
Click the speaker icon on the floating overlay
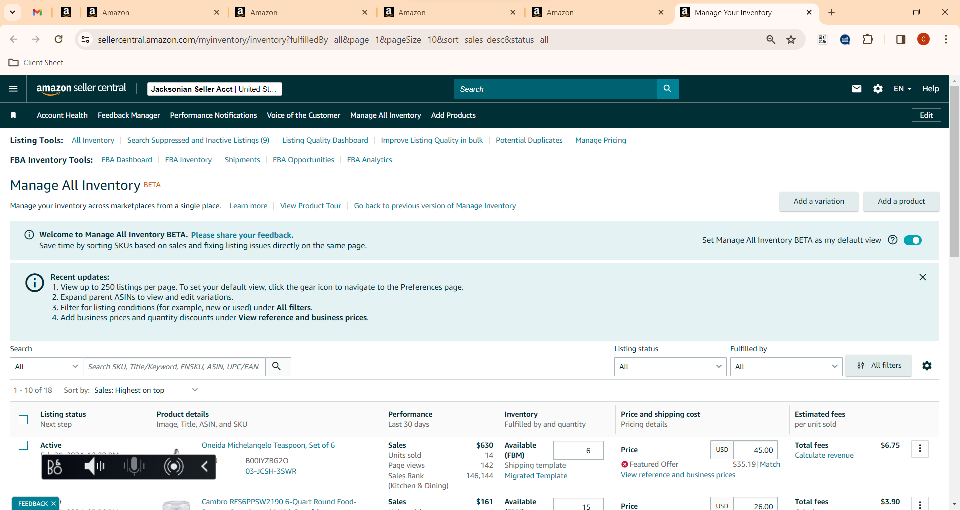94,467
